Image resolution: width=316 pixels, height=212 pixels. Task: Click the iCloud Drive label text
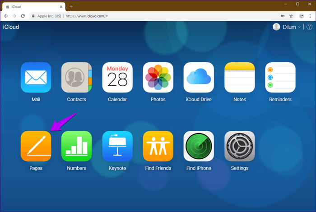[x=199, y=99]
